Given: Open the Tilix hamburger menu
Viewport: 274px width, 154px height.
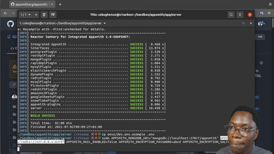Looking at the screenshot, I should click(x=240, y=15).
